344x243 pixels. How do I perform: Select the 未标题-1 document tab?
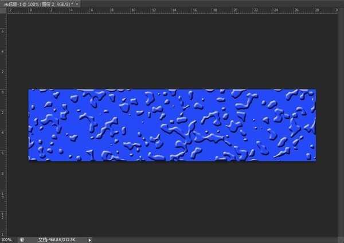pyautogui.click(x=34, y=3)
